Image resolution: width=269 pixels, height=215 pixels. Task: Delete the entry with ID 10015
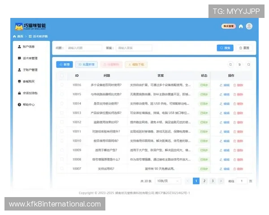[x=238, y=95]
